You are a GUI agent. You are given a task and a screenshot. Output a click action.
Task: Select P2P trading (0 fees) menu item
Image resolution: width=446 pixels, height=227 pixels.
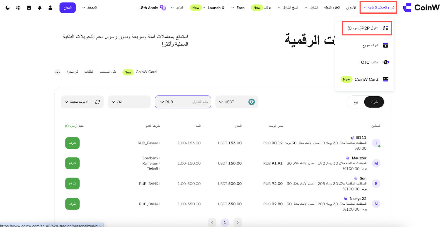pos(367,28)
